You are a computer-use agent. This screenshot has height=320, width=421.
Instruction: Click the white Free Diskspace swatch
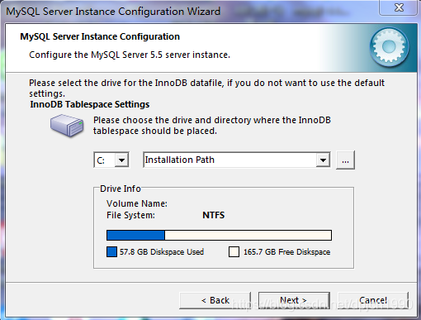[234, 252]
